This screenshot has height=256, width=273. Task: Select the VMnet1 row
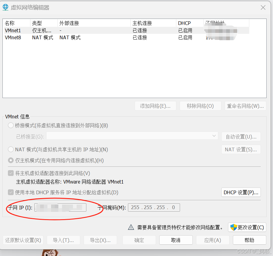click(127, 30)
